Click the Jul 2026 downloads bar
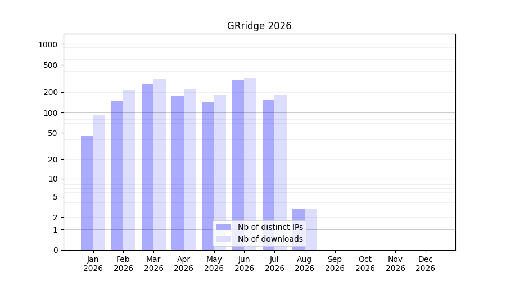The height and width of the screenshot is (281, 506). 281,173
